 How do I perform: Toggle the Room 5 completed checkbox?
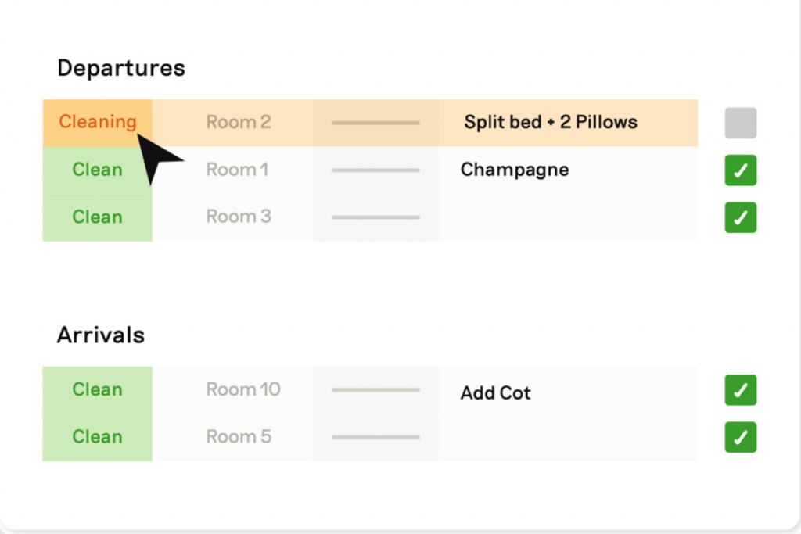[x=740, y=437]
